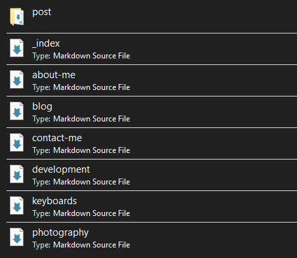
Task: Select the about-me file name
Action: [x=54, y=75]
